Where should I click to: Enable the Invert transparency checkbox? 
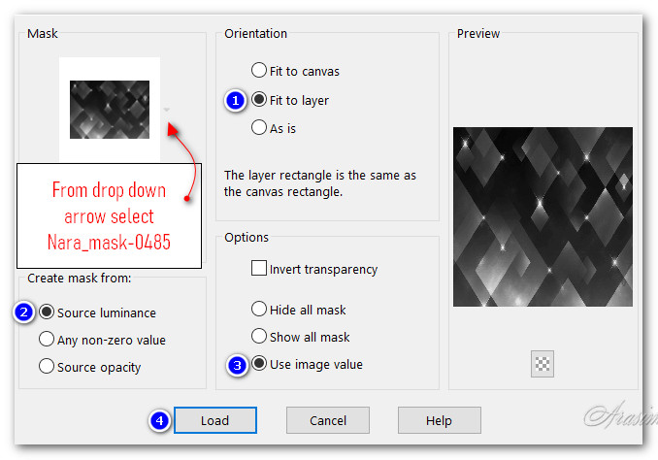click(259, 269)
